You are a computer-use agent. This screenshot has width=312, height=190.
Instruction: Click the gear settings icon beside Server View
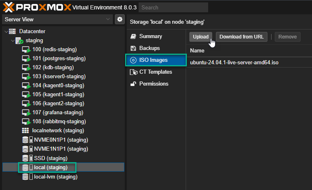[119, 19]
